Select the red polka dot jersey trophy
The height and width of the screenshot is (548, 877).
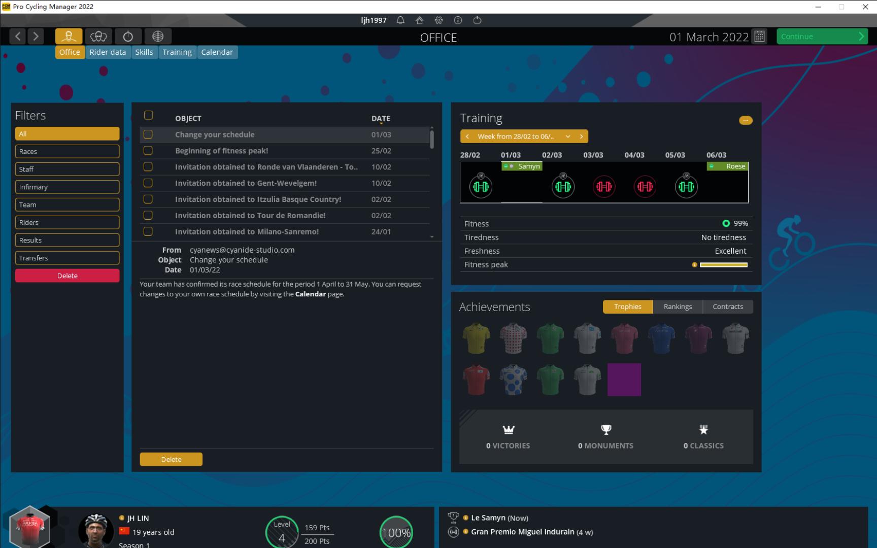pyautogui.click(x=513, y=338)
